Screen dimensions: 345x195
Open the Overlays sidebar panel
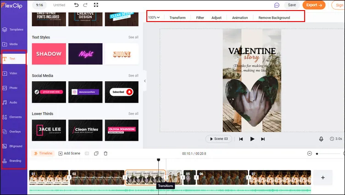(11, 132)
